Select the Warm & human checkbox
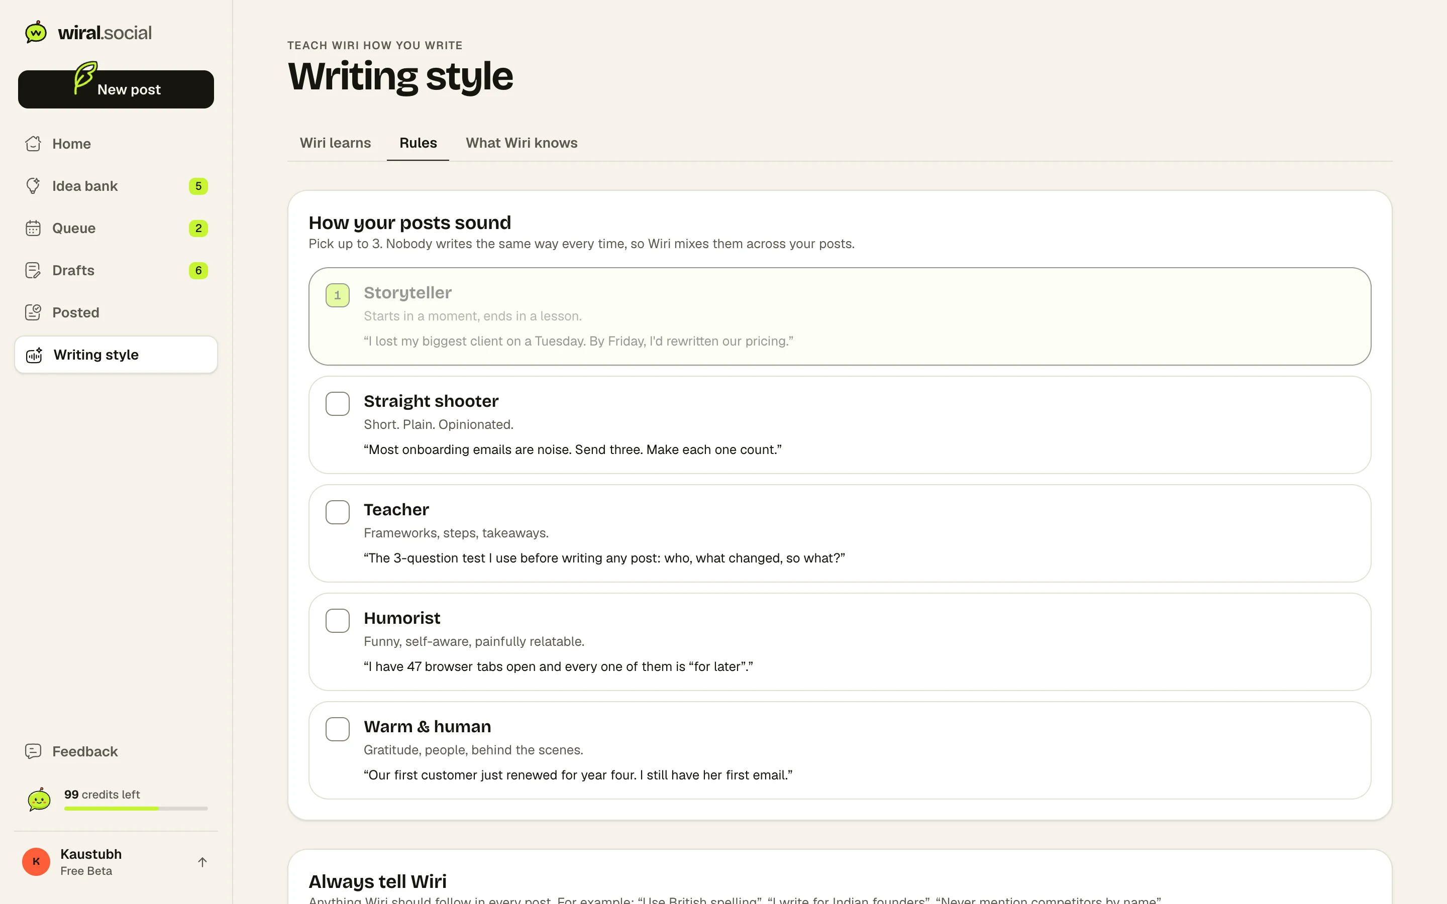The image size is (1447, 904). 338,729
